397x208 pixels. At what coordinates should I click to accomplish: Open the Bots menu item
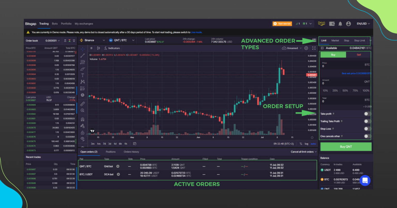[x=55, y=23]
